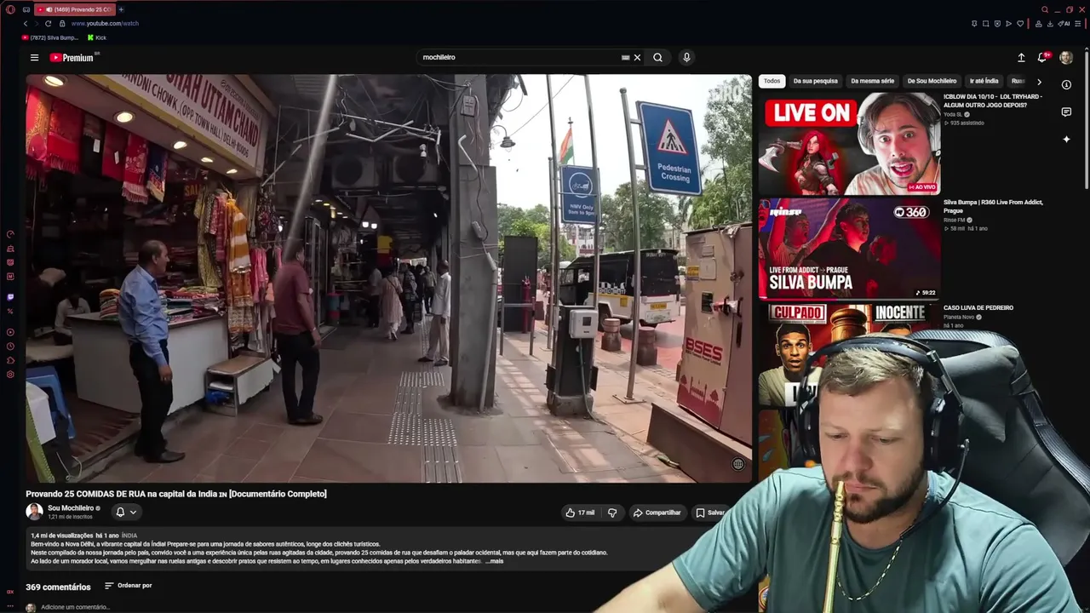This screenshot has width=1090, height=613.
Task: Open a new browser tab
Action: pos(121,9)
